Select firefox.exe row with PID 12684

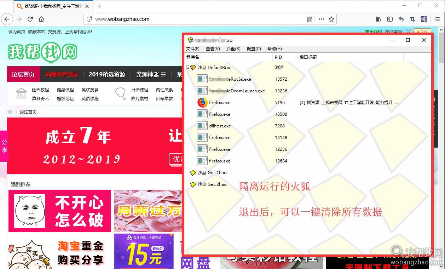click(308, 161)
